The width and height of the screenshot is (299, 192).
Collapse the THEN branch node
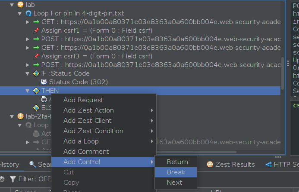28,91
